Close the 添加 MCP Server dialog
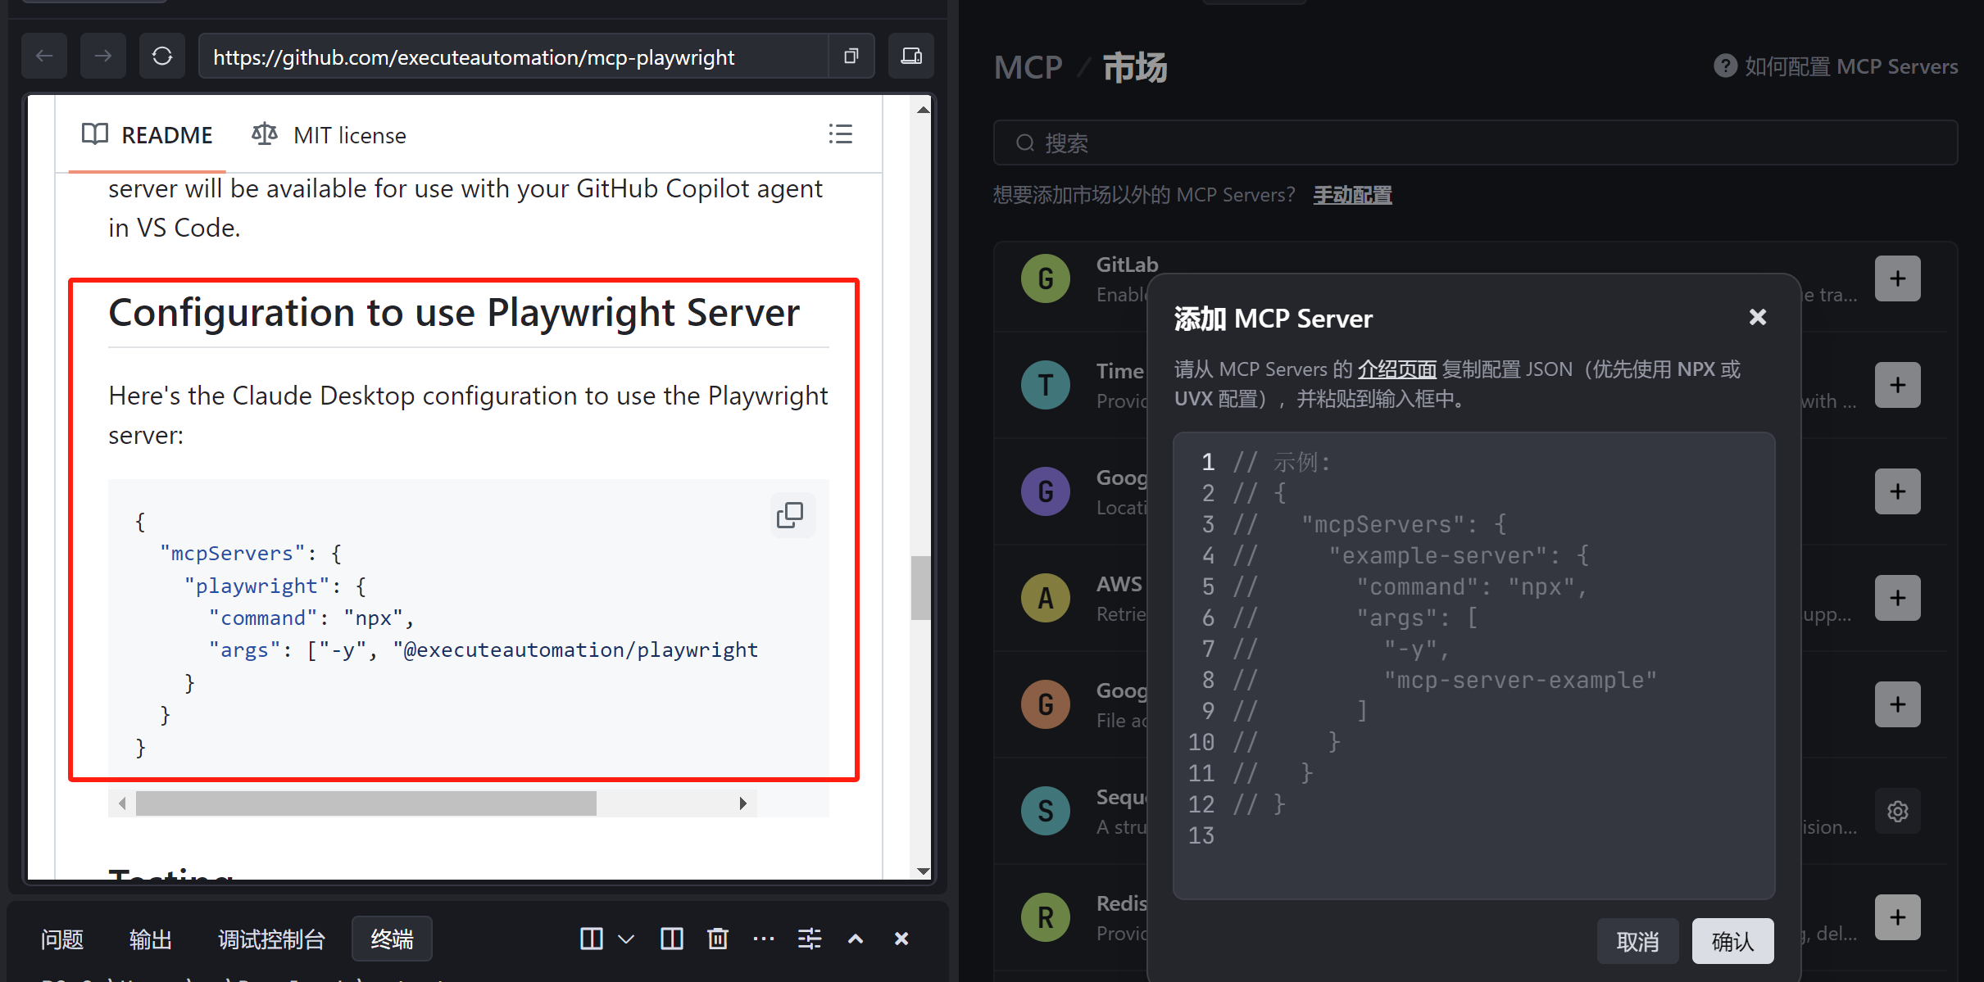 (1758, 317)
